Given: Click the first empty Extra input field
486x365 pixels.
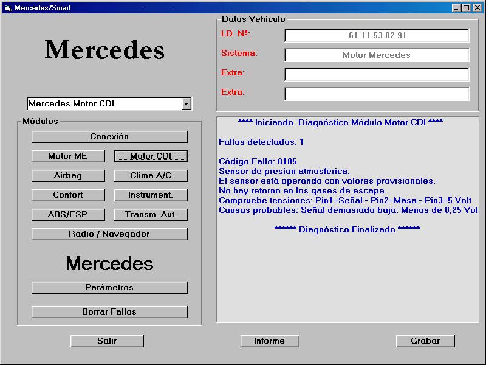Looking at the screenshot, I should (x=377, y=74).
